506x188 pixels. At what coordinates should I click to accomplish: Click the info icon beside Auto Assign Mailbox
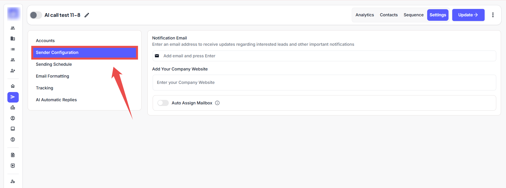click(x=217, y=103)
